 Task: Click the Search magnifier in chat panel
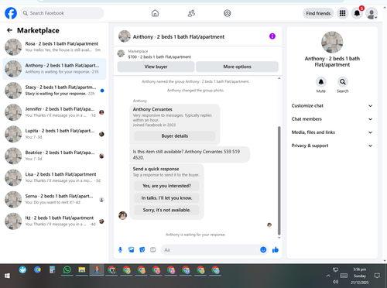(343, 82)
